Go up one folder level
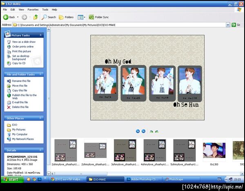The height and width of the screenshot is (191, 245). point(36,17)
